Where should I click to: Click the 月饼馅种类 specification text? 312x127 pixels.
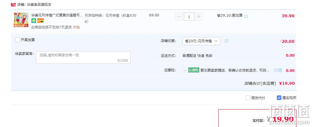tap(110, 18)
